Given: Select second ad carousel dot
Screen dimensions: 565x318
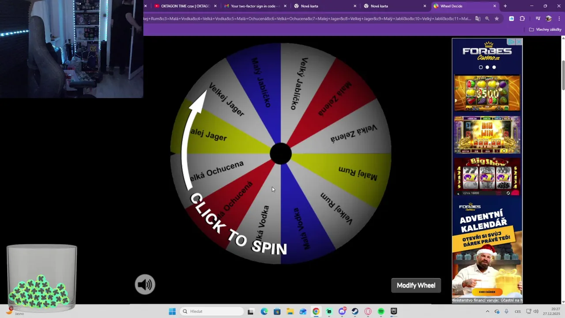Looking at the screenshot, I should (487, 67).
